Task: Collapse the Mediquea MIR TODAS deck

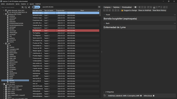Action: [4, 14]
